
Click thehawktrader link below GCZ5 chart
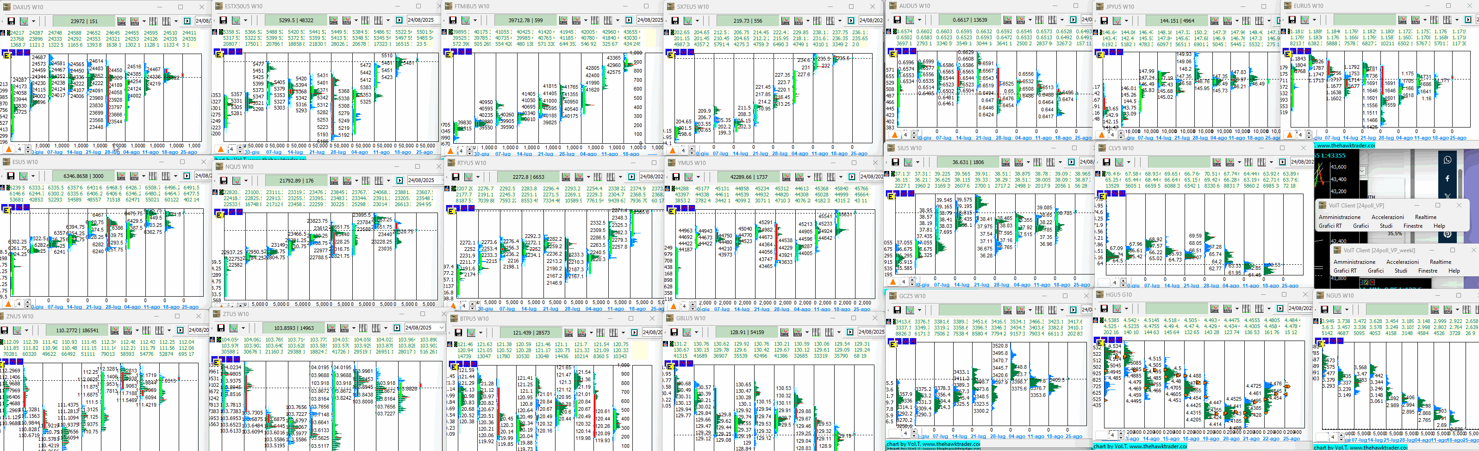coord(933,444)
